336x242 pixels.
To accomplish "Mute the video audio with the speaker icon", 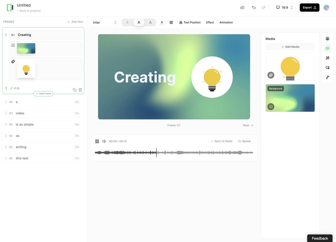I will coord(104,141).
